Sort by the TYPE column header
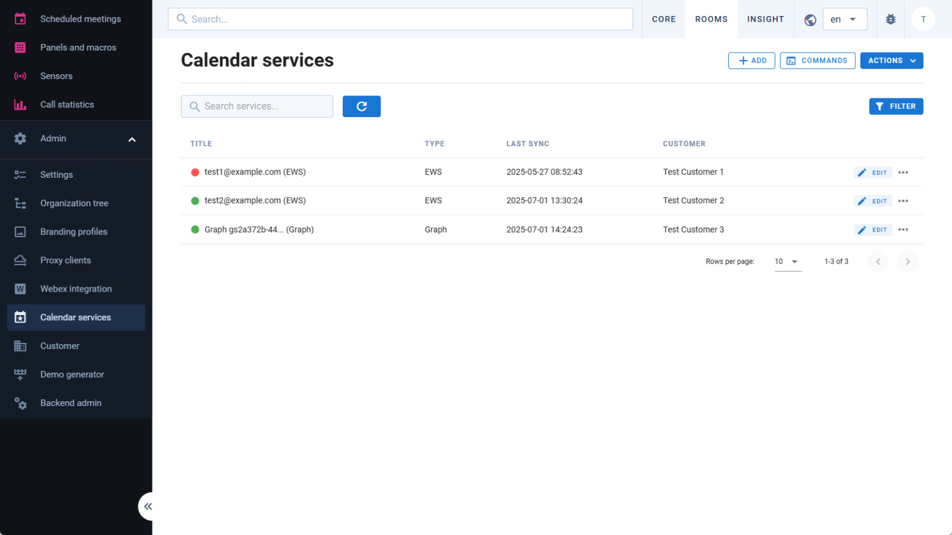The height and width of the screenshot is (535, 952). coord(434,144)
